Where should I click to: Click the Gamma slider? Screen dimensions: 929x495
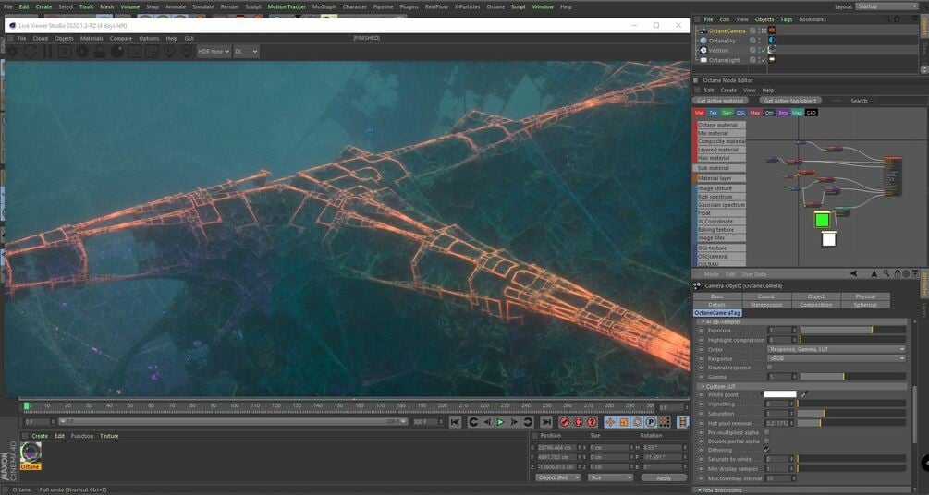(852, 376)
